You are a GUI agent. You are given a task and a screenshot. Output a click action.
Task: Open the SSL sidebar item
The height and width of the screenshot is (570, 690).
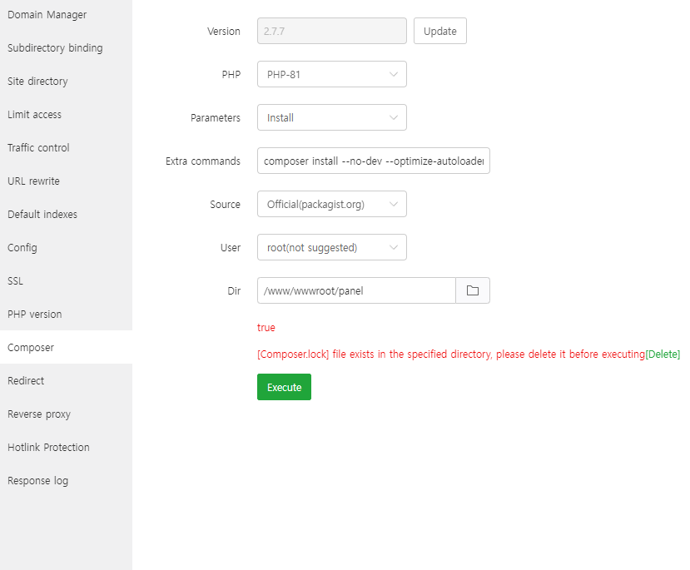pos(16,281)
